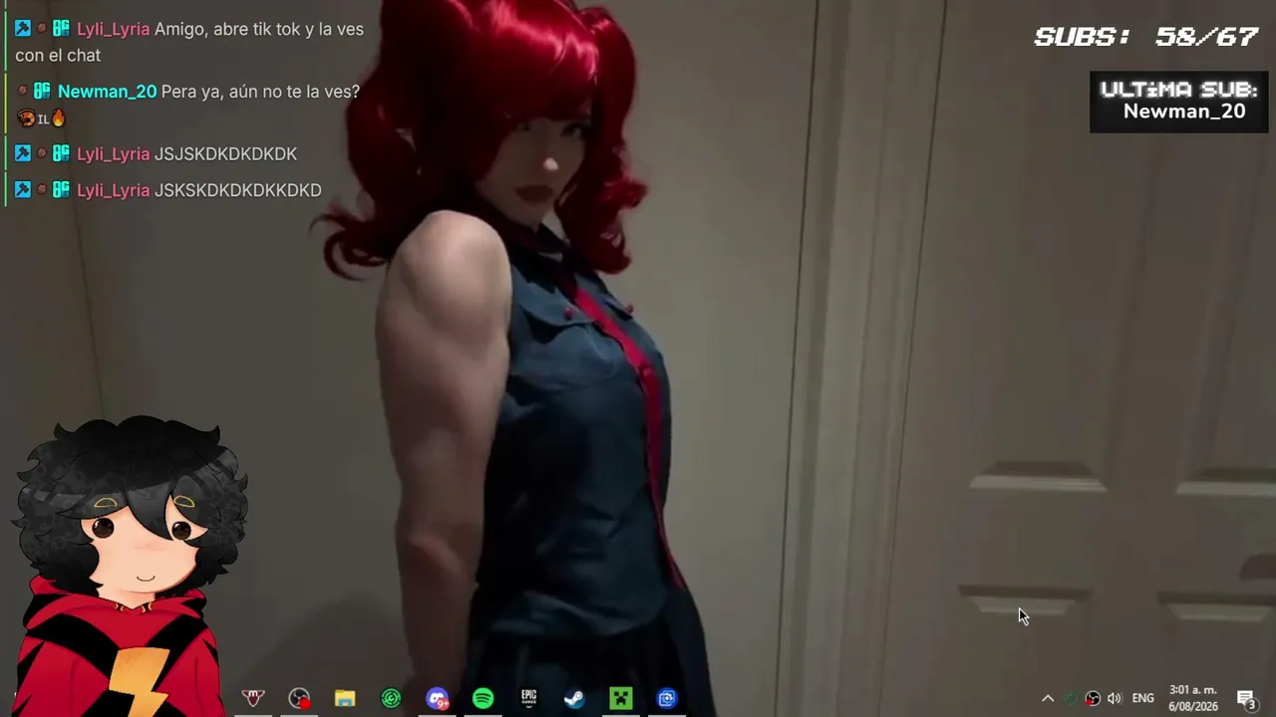The height and width of the screenshot is (717, 1276).
Task: Click the 'ULTIMA SUB: Newman_20' overlay box
Action: [x=1178, y=102]
